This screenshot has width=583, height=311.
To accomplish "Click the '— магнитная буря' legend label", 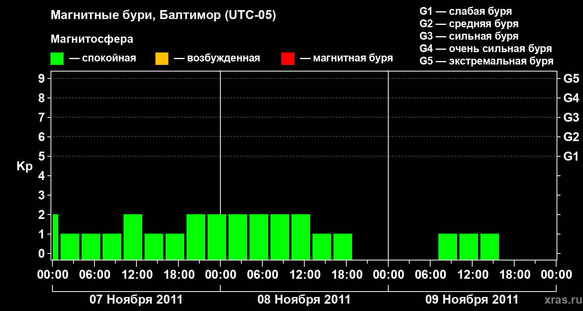I will (x=346, y=58).
